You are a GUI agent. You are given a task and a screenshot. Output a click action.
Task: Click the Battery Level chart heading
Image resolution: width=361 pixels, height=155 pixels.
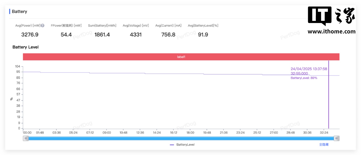pos(26,47)
